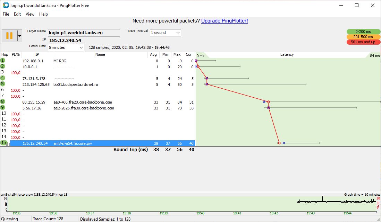Click the hop 8 latency point on graph
The image size is (381, 222).
coord(269,102)
